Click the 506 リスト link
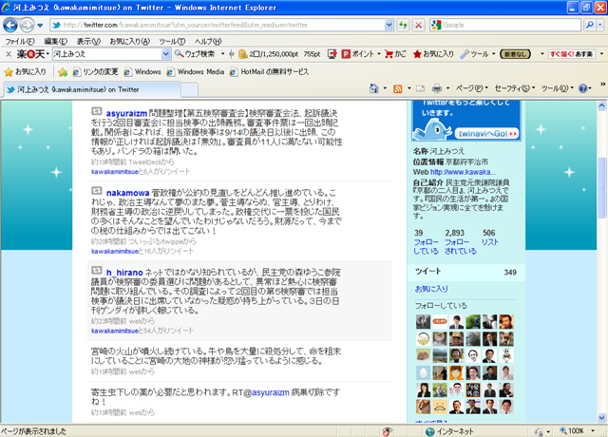 (490, 237)
